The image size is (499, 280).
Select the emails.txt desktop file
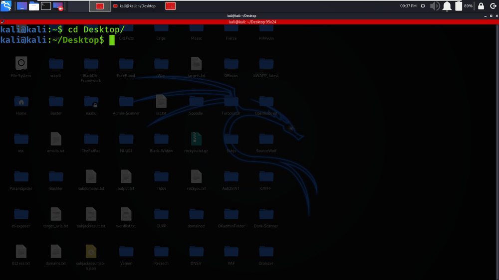(x=56, y=142)
